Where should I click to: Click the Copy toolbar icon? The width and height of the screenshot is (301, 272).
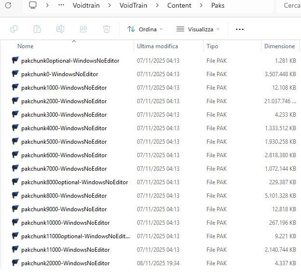tap(14, 29)
